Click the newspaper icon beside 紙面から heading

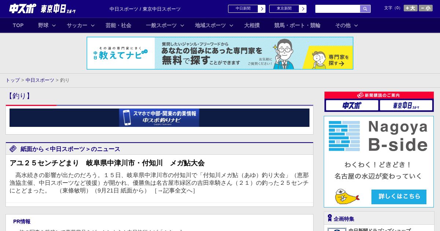click(13, 148)
